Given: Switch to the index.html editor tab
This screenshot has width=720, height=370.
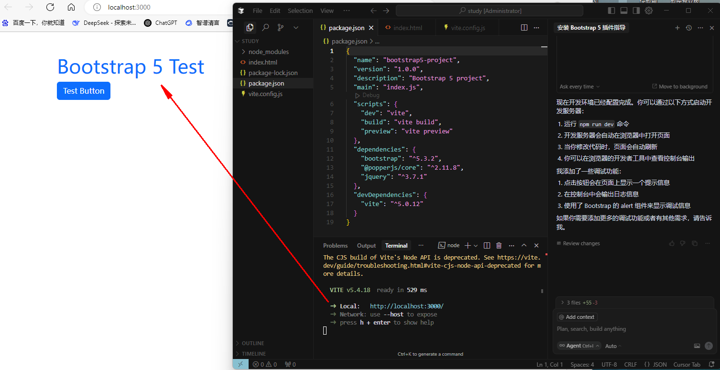Looking at the screenshot, I should (407, 28).
